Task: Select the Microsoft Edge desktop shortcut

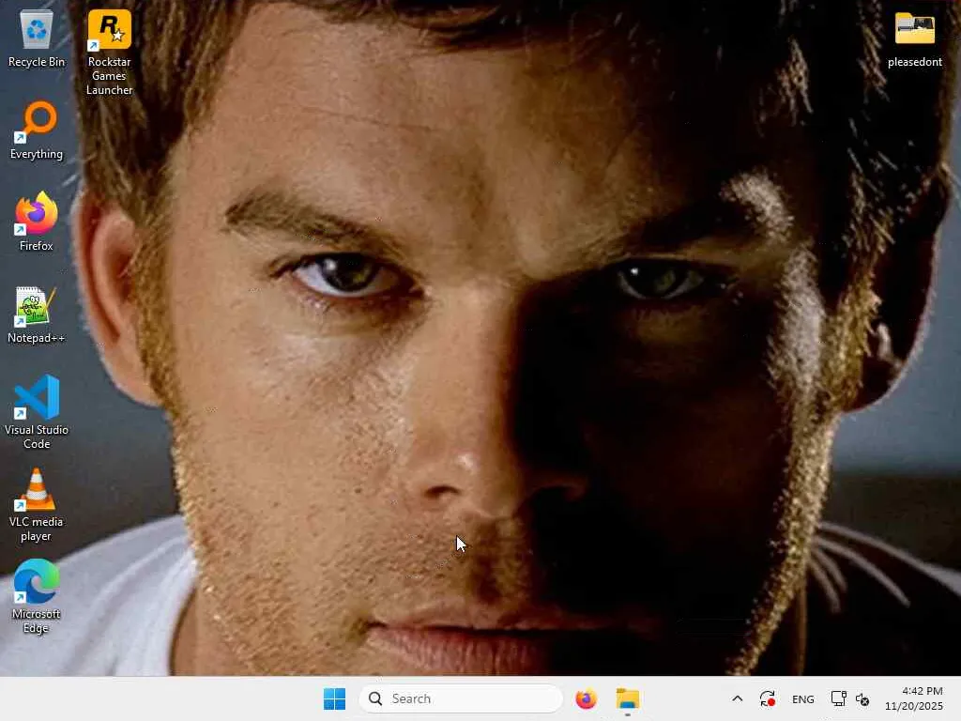Action: (x=37, y=596)
